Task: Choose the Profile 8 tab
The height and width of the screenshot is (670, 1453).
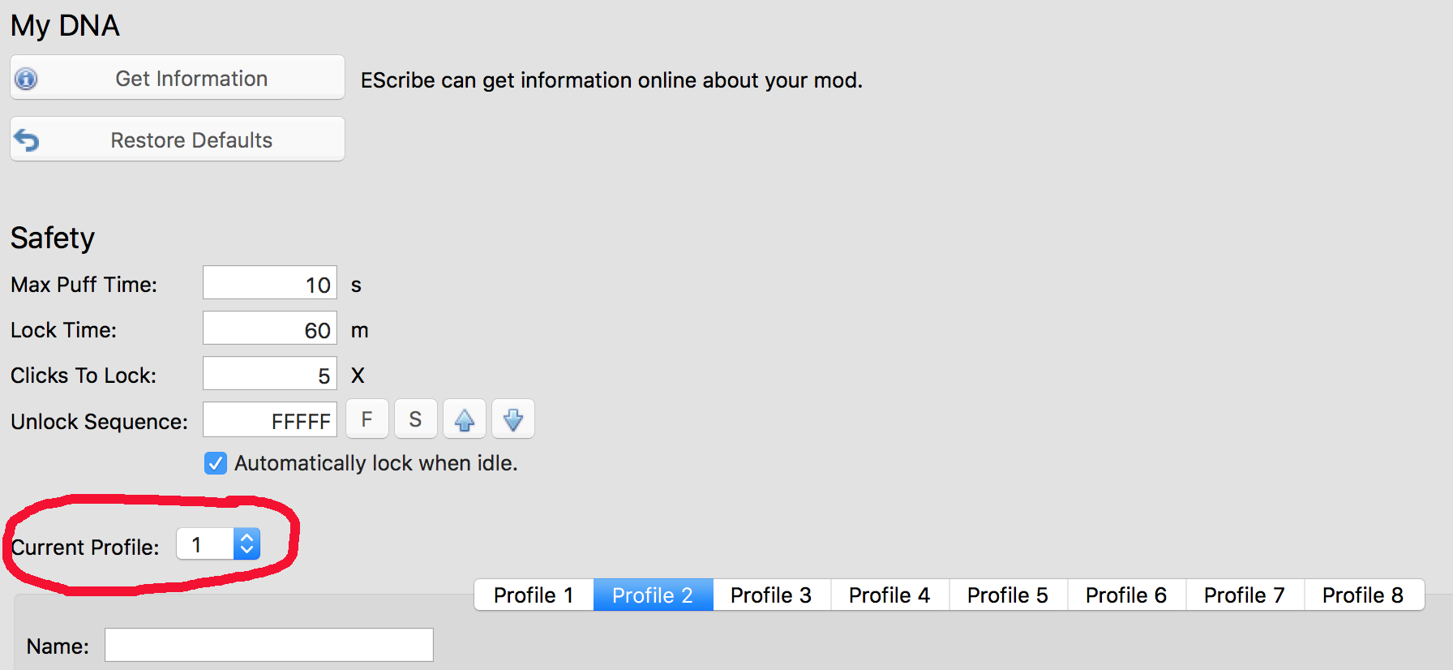Action: pyautogui.click(x=1363, y=595)
